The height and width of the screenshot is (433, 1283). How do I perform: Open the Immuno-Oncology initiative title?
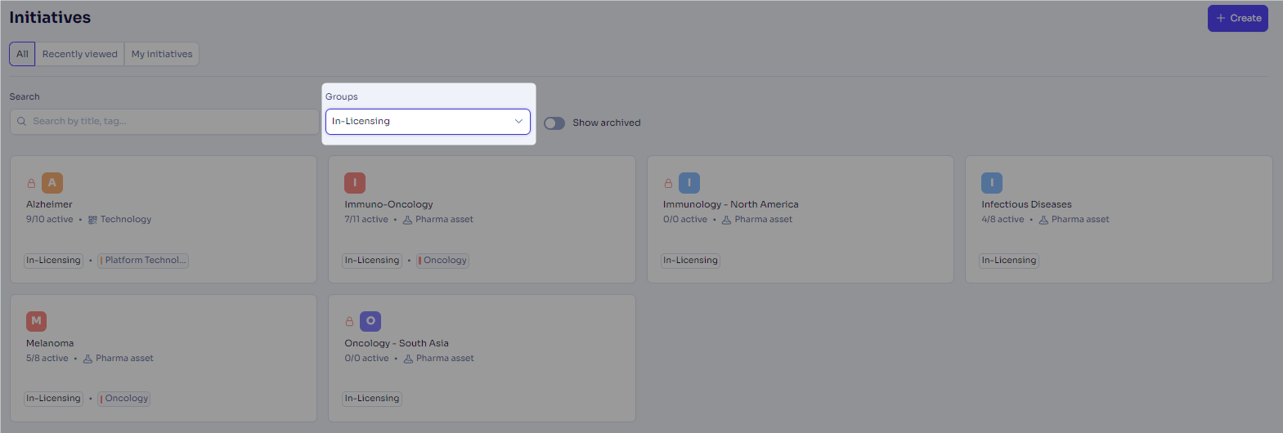coord(388,204)
